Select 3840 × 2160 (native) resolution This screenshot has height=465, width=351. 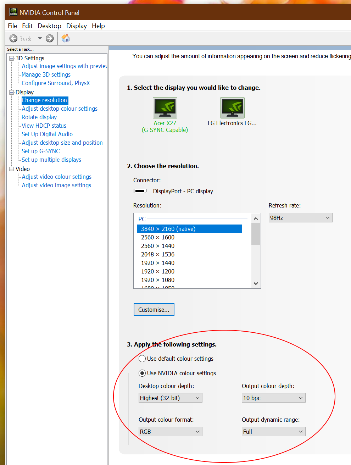189,229
